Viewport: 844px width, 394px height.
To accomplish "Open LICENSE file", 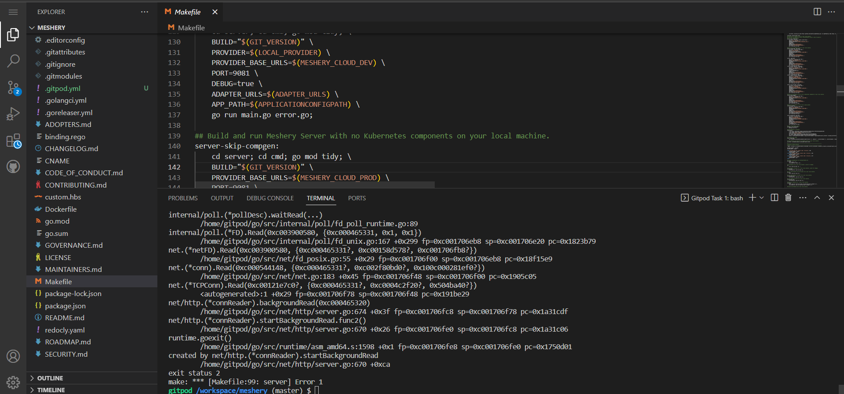I will (92, 257).
